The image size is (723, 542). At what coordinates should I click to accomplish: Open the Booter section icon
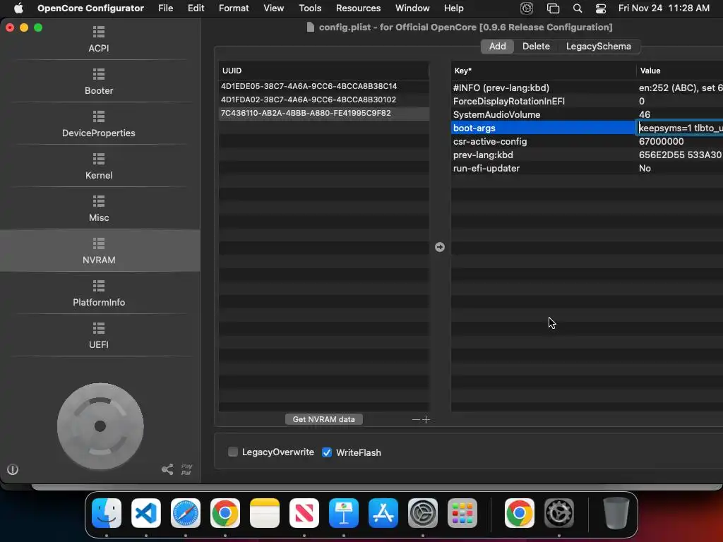(99, 74)
